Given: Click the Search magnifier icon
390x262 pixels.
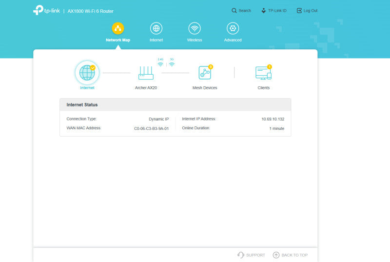Looking at the screenshot, I should point(234,10).
